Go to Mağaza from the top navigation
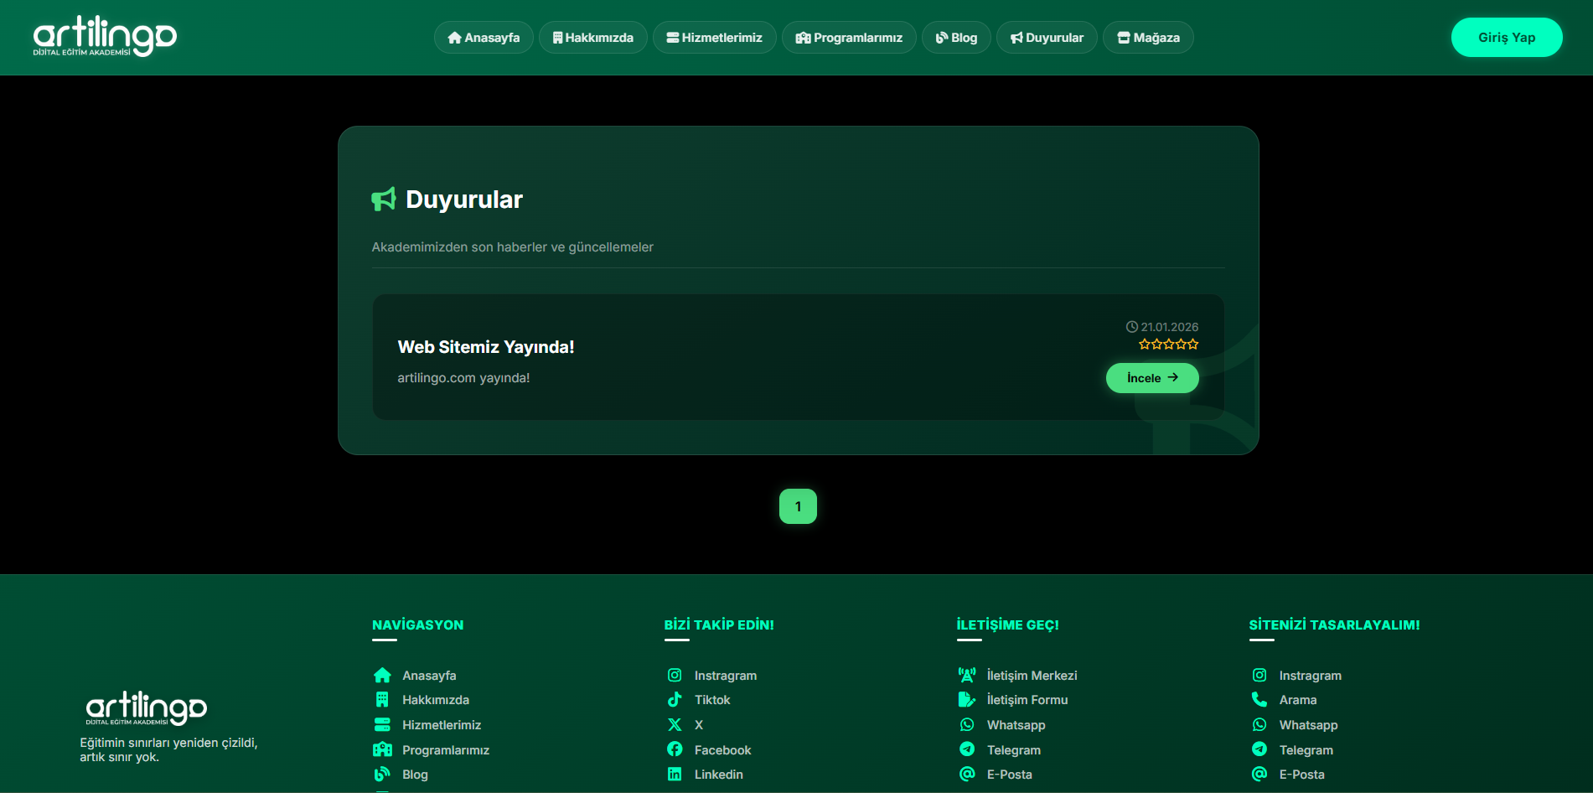Image resolution: width=1593 pixels, height=793 pixels. 1148,38
